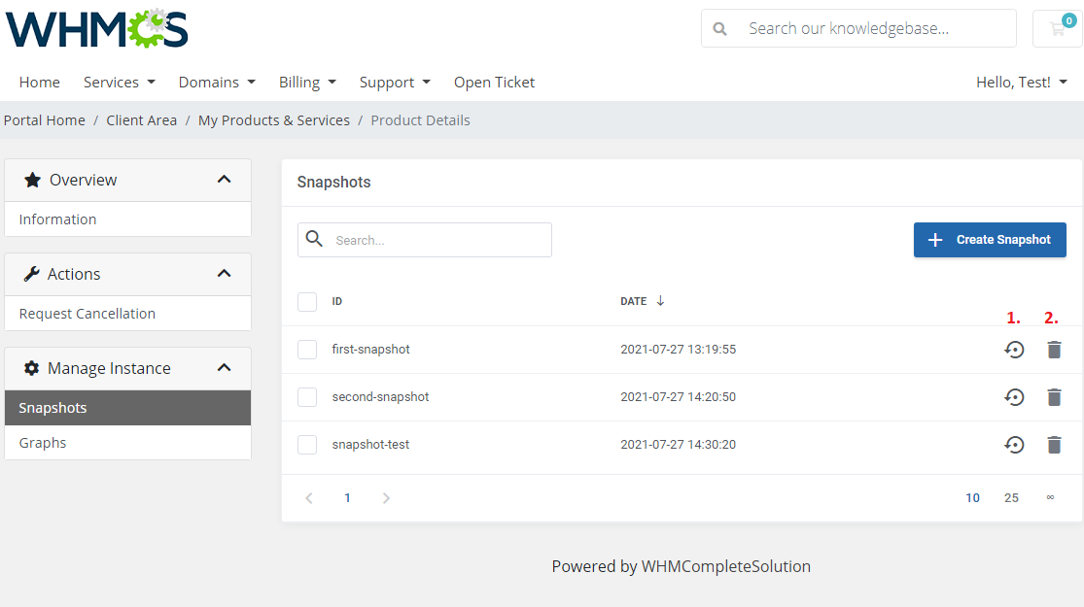The width and height of the screenshot is (1084, 607).
Task: Check the snapshot-test row checkbox
Action: click(307, 445)
